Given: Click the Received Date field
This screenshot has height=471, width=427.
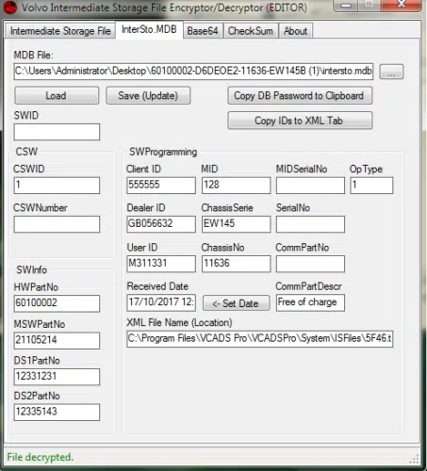Looking at the screenshot, I should (161, 302).
